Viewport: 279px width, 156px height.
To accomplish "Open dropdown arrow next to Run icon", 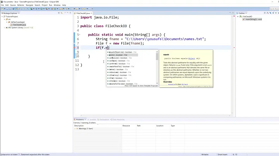I will tap(44, 8).
